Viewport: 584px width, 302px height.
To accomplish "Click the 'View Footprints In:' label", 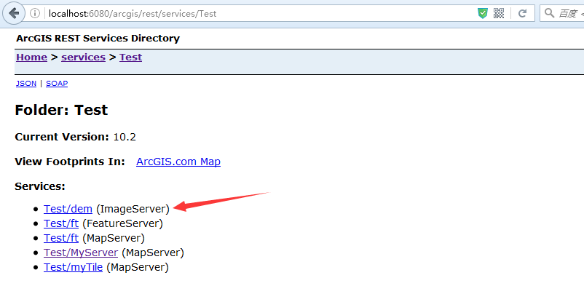I will pyautogui.click(x=70, y=162).
